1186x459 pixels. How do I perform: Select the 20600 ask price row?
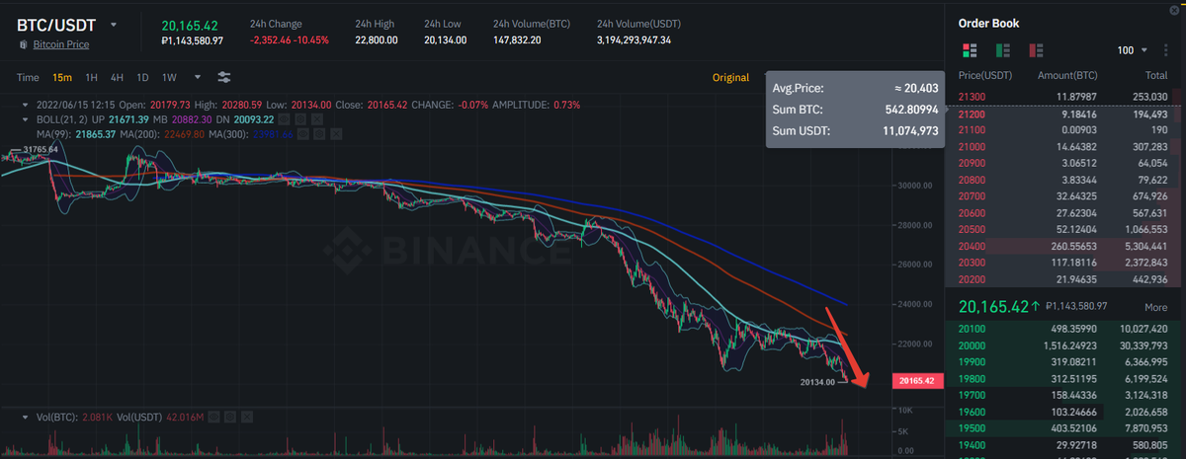[x=1065, y=213]
